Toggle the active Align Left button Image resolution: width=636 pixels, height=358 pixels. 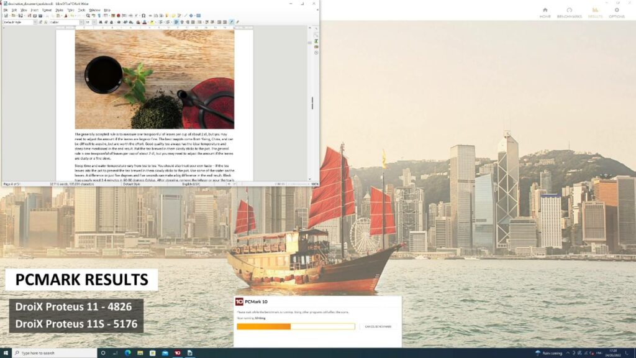click(176, 22)
